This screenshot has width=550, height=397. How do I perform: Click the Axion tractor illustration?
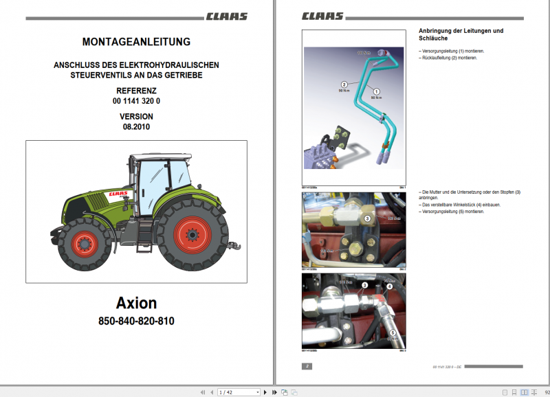pos(136,212)
